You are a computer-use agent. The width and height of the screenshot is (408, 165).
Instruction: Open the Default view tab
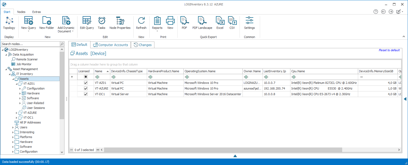tap(79, 45)
